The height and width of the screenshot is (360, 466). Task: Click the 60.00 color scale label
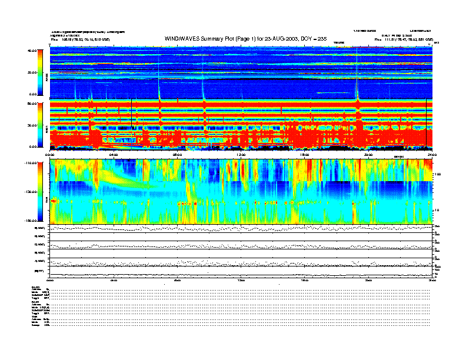coord(32,104)
